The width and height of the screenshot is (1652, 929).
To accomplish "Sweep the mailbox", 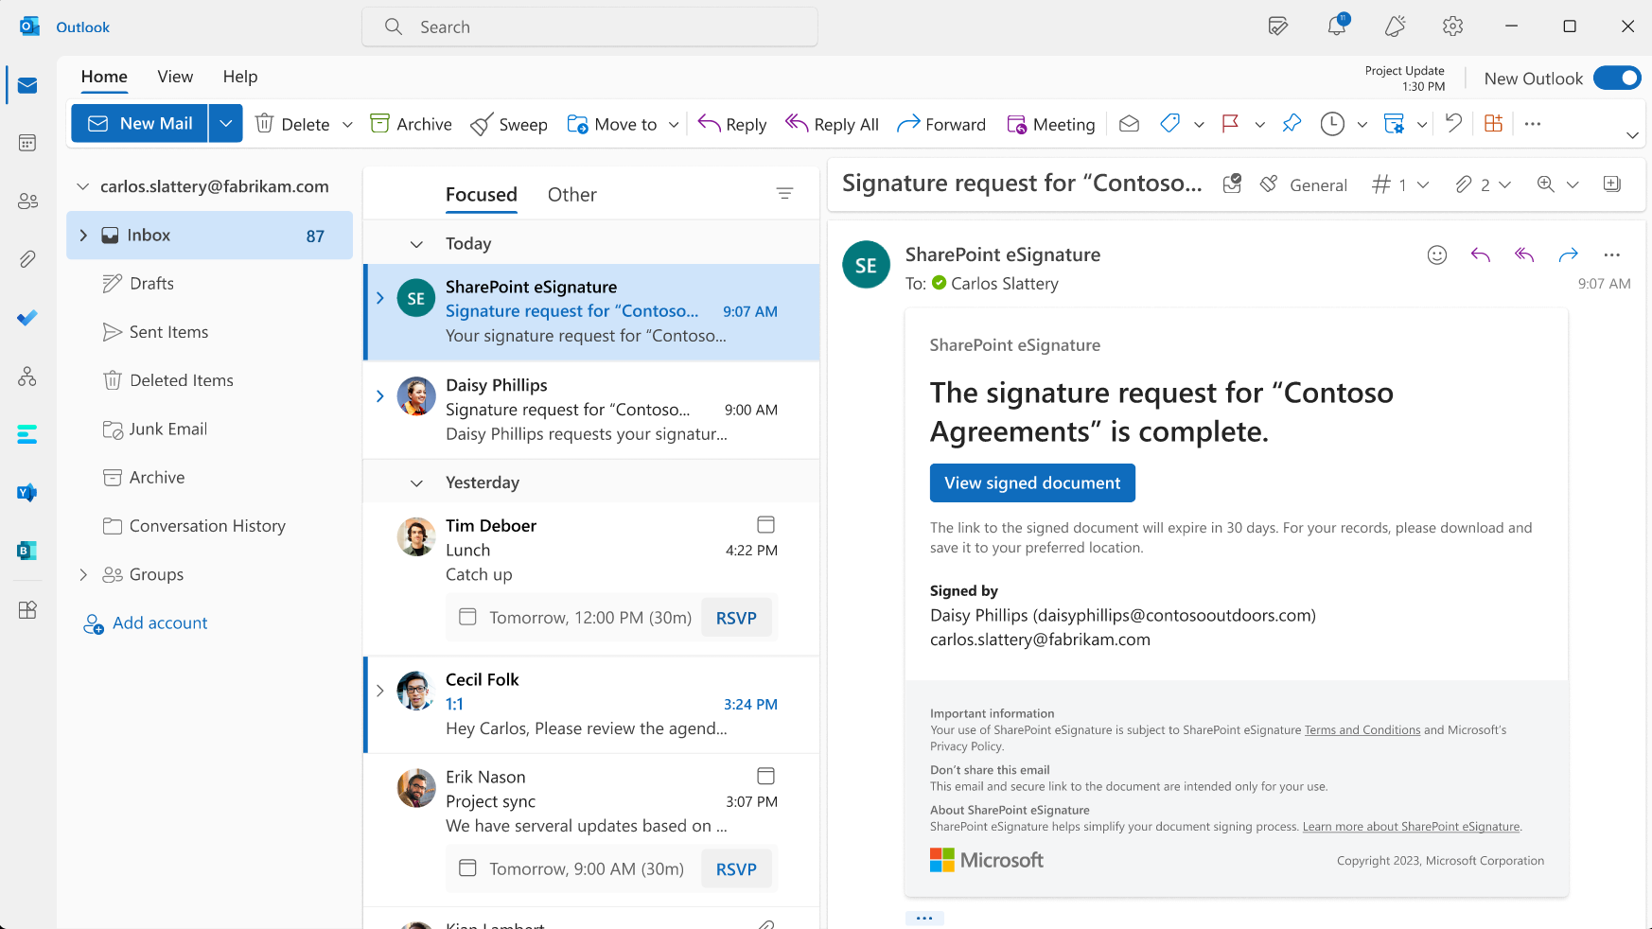I will [508, 123].
